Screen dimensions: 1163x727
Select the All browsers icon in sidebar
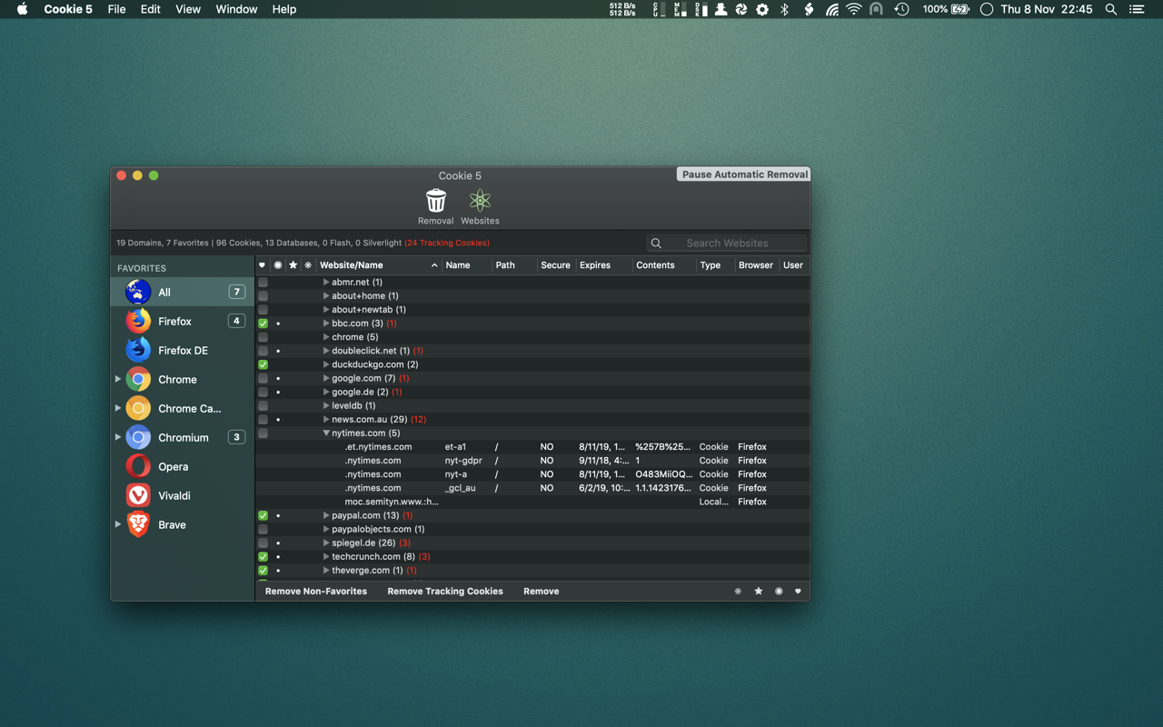[138, 292]
